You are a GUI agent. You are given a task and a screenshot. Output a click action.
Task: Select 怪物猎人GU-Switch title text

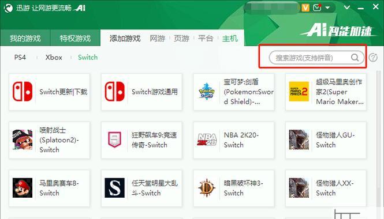(335, 140)
